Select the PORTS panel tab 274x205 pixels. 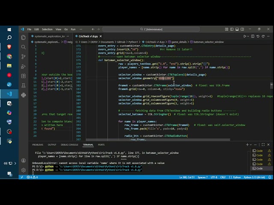[101, 145]
